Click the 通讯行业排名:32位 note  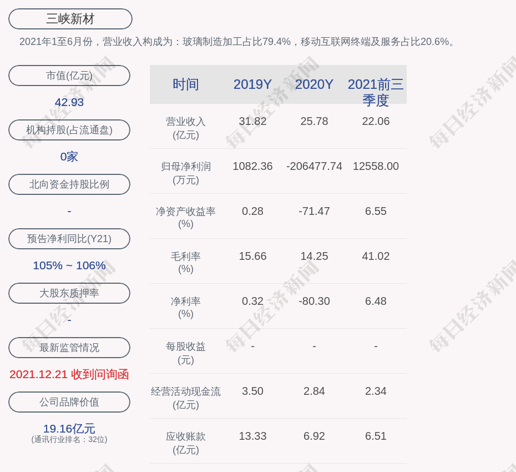(x=69, y=439)
